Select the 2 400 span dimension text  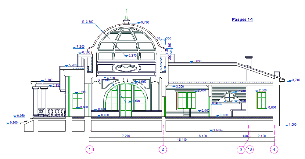[x=262, y=135]
